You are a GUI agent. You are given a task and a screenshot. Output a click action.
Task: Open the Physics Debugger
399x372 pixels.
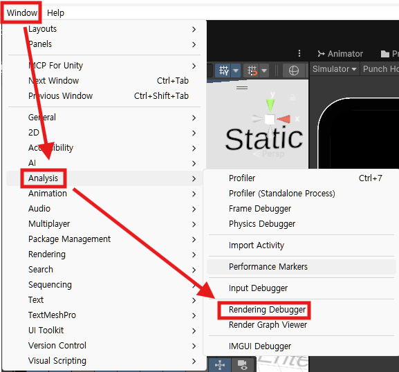[x=301, y=224]
